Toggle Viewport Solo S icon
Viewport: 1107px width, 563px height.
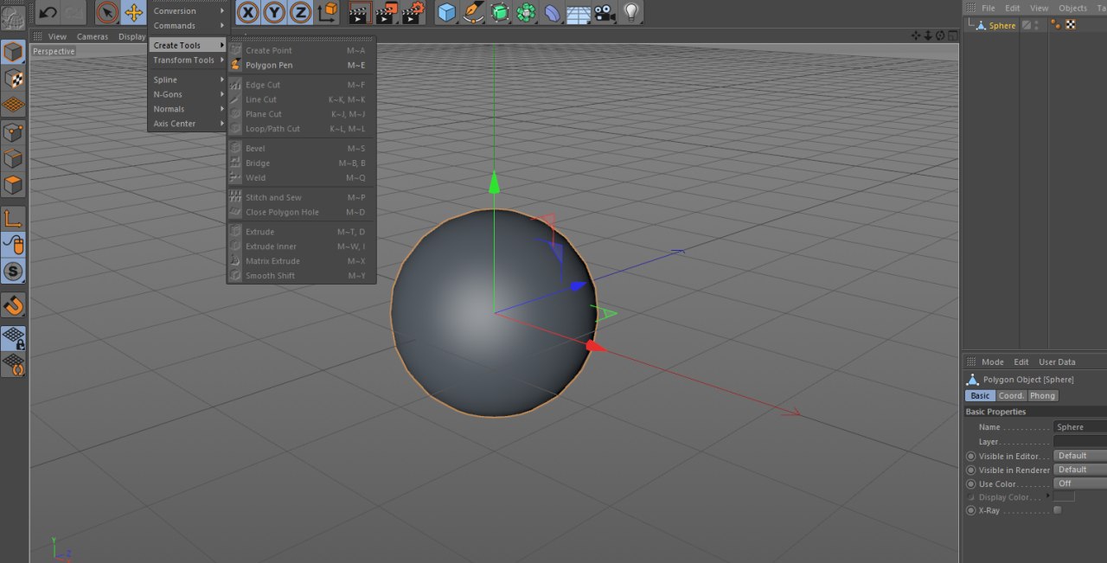click(x=13, y=272)
